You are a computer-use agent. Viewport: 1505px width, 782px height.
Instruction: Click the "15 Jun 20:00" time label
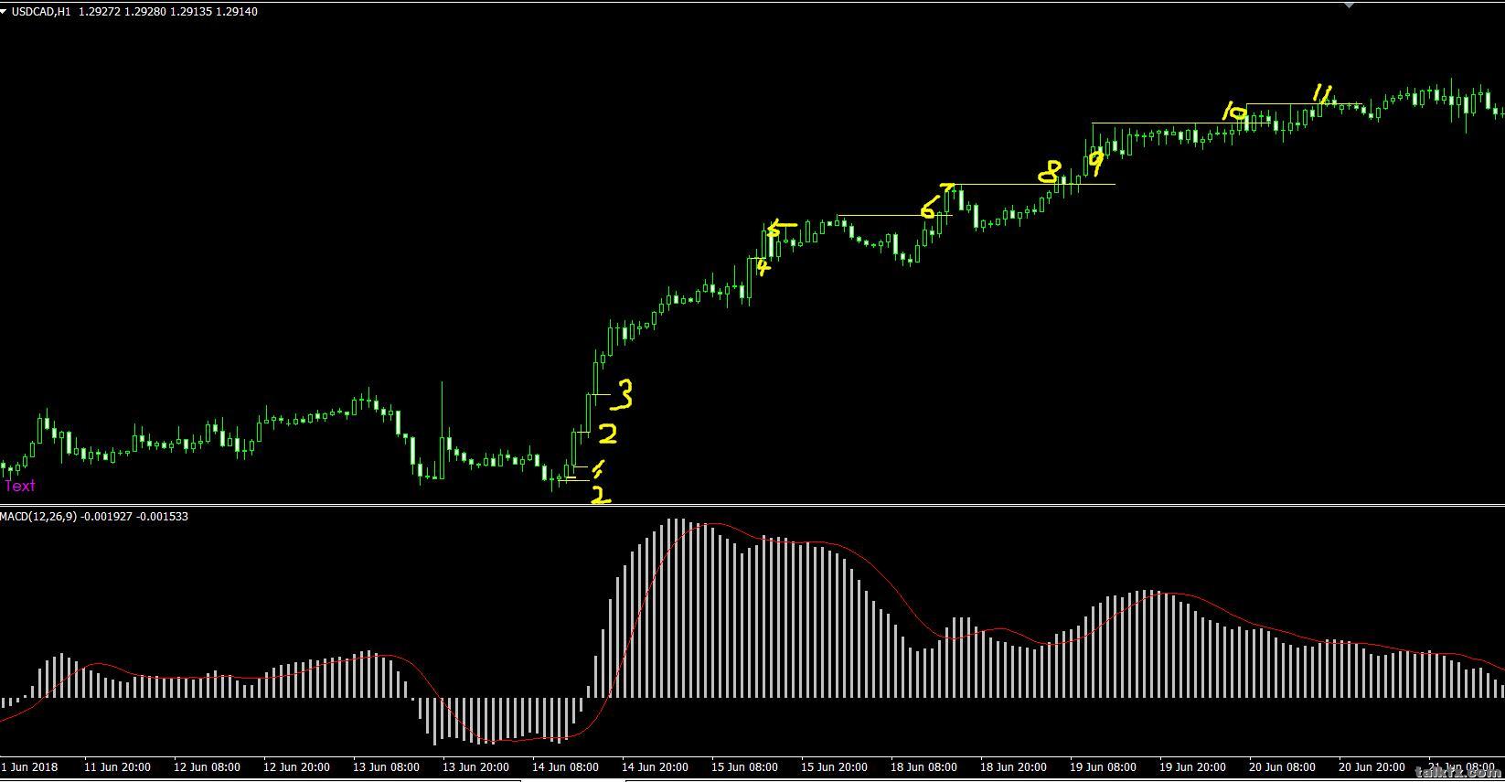pos(835,766)
